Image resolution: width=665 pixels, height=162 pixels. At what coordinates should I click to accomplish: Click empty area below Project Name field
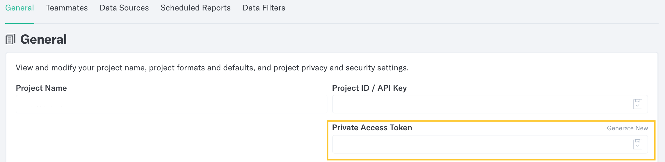(172, 137)
